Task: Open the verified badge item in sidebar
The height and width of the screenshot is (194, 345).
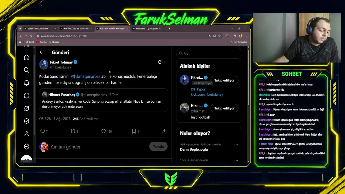Action: pos(26,121)
